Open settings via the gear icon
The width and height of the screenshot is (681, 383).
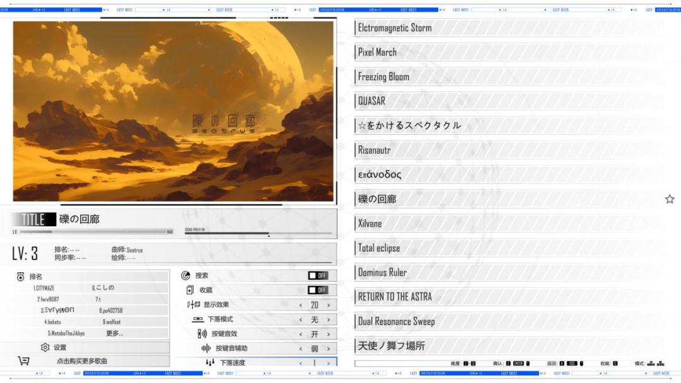tap(45, 347)
